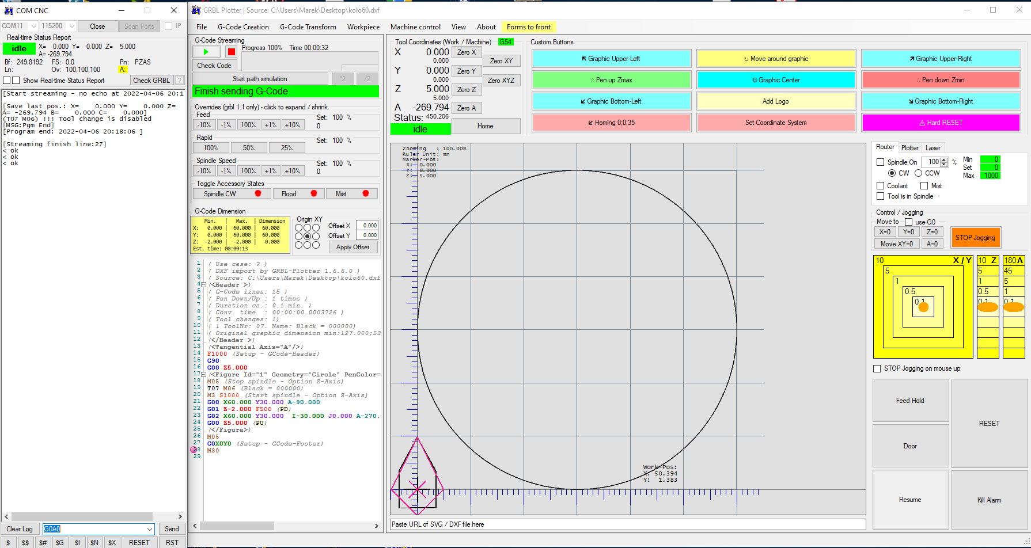
Task: Open the COM11 port dropdown
Action: point(33,26)
